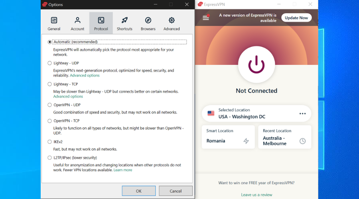This screenshot has height=199, width=359.
Task: Click the Not Connected status text
Action: click(256, 91)
